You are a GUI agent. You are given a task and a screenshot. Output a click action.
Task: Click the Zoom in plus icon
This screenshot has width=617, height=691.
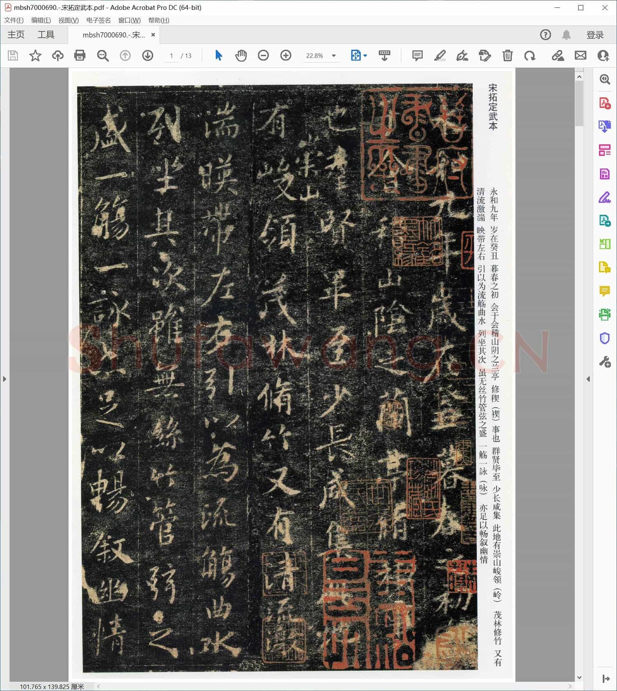[285, 56]
